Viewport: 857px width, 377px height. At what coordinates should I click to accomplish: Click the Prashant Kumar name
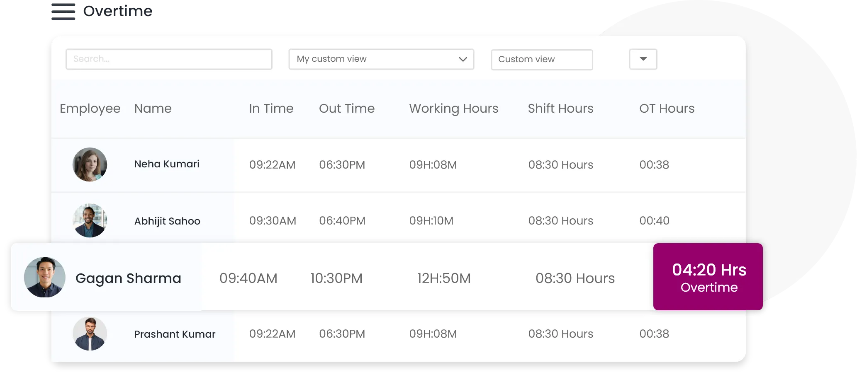point(175,334)
